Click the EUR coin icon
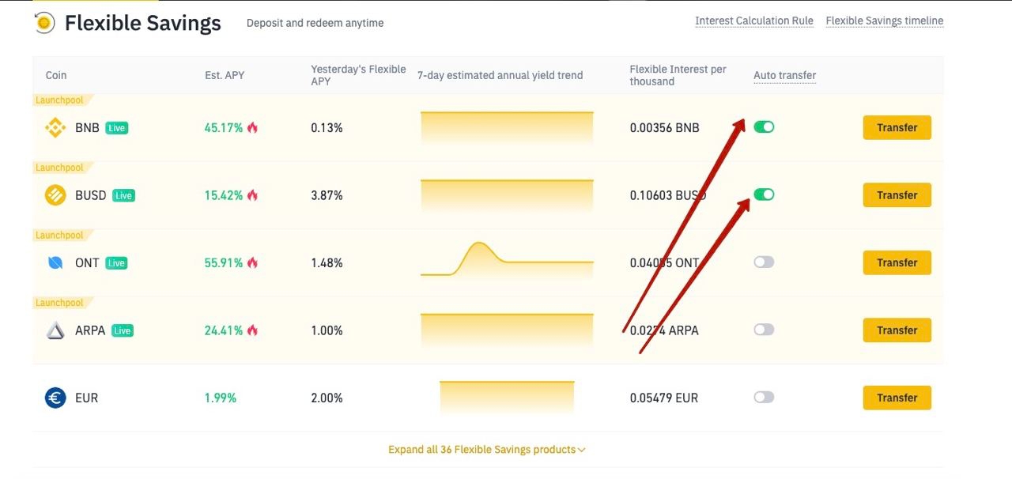The width and height of the screenshot is (1012, 479). (55, 398)
